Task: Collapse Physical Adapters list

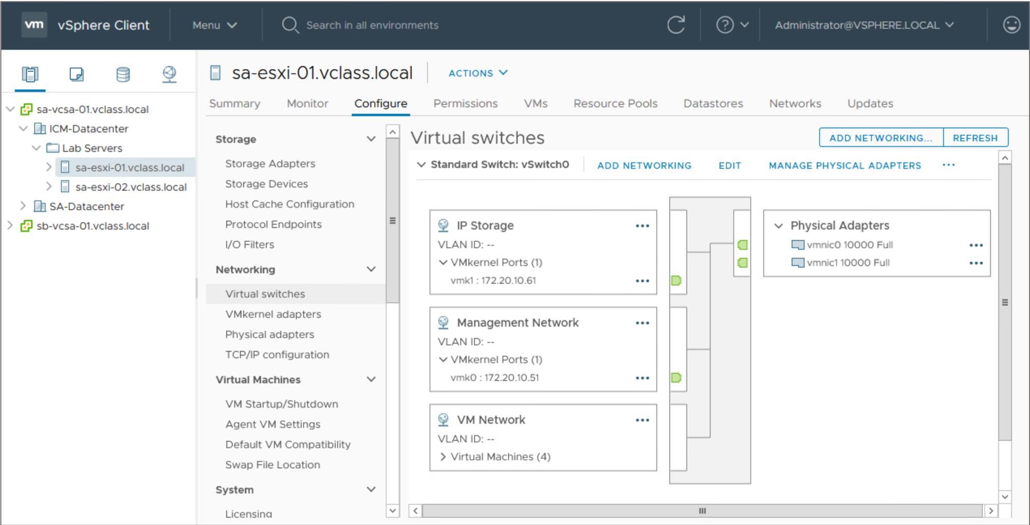Action: click(x=779, y=226)
